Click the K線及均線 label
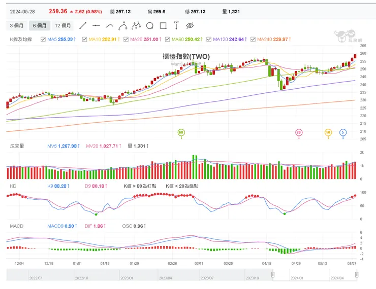This screenshot has height=289, width=376. click(x=21, y=39)
